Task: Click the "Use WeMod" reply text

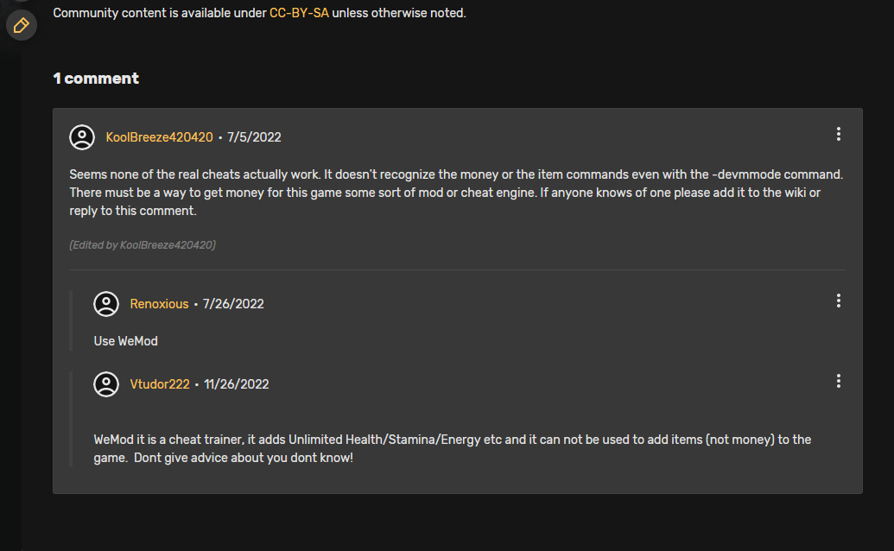Action: [x=125, y=341]
